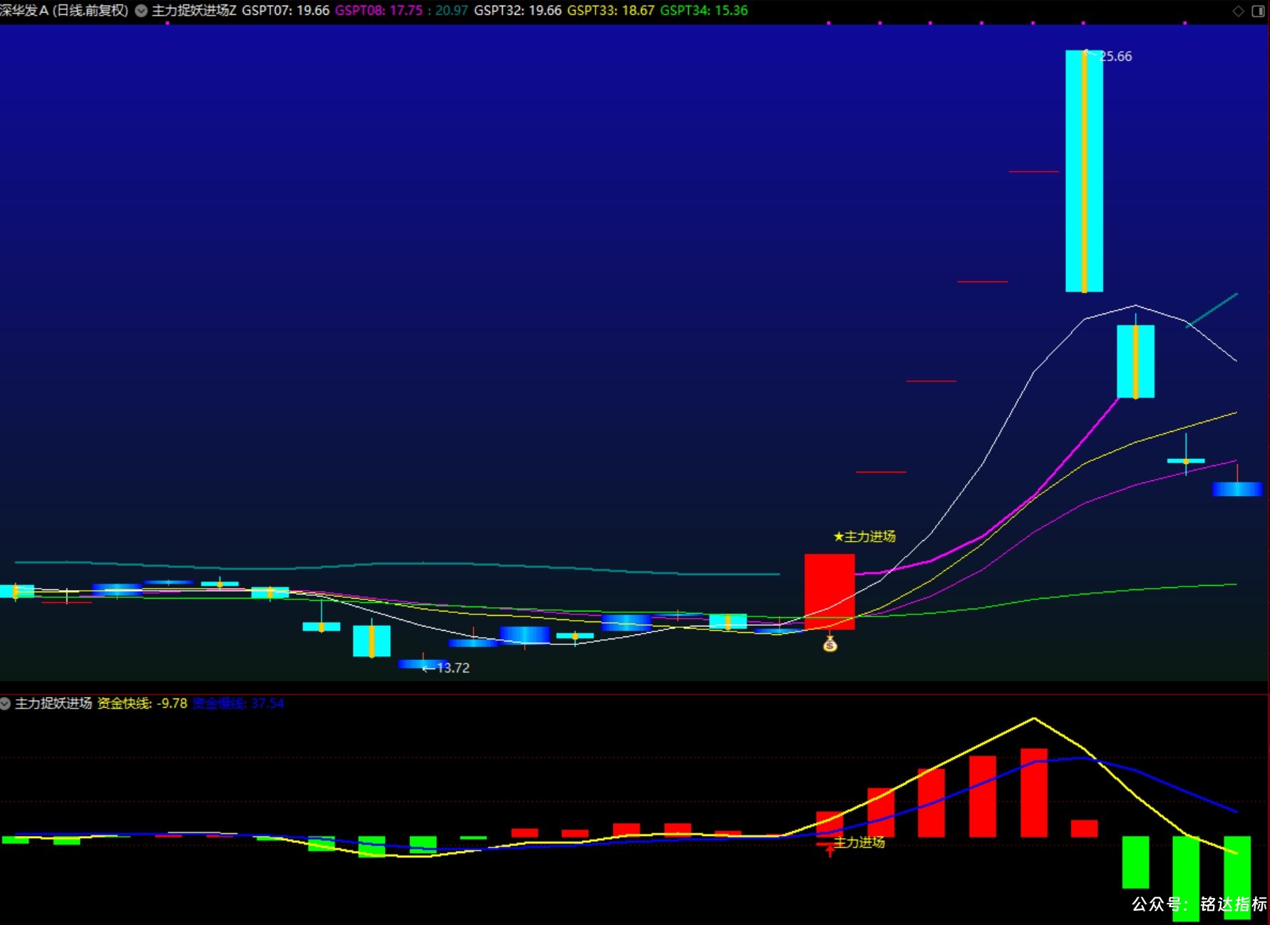Click the 深华发A stock title
1270x925 pixels.
64,11
